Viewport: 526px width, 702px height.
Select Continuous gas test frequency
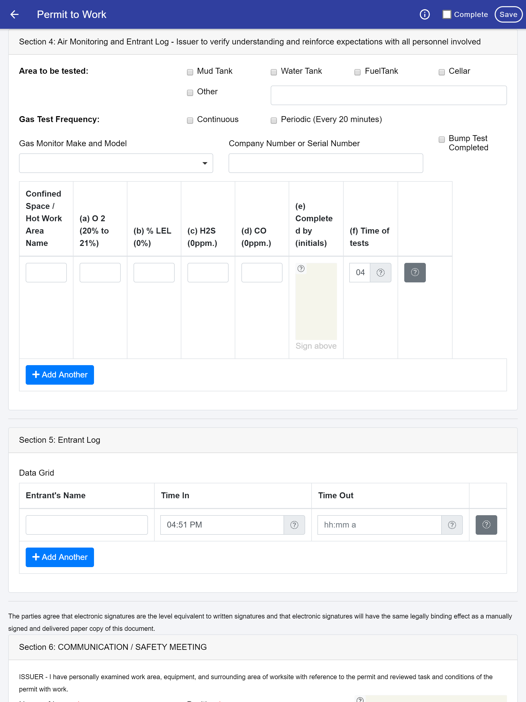[190, 120]
